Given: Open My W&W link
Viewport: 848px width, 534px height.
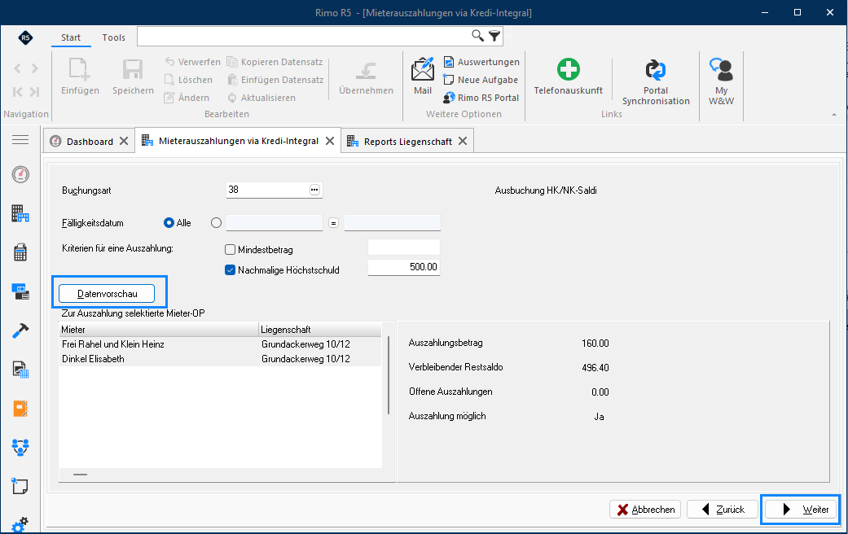Looking at the screenshot, I should [721, 81].
